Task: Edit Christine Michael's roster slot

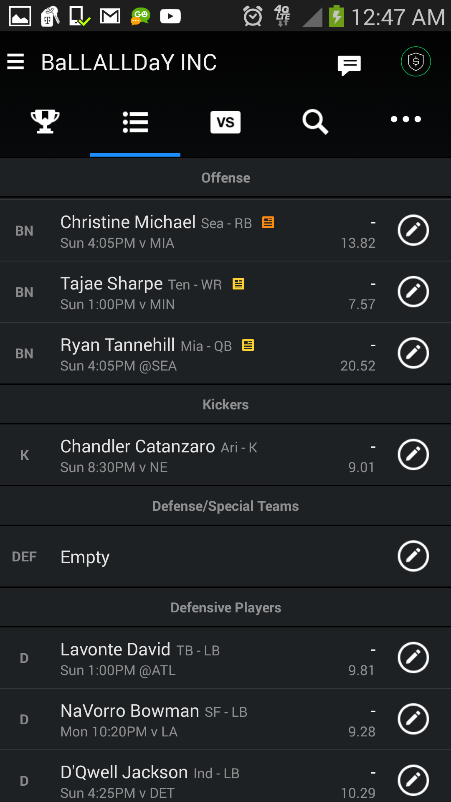Action: [413, 231]
